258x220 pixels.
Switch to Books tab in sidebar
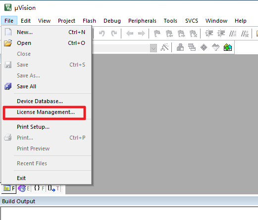(x=24, y=188)
